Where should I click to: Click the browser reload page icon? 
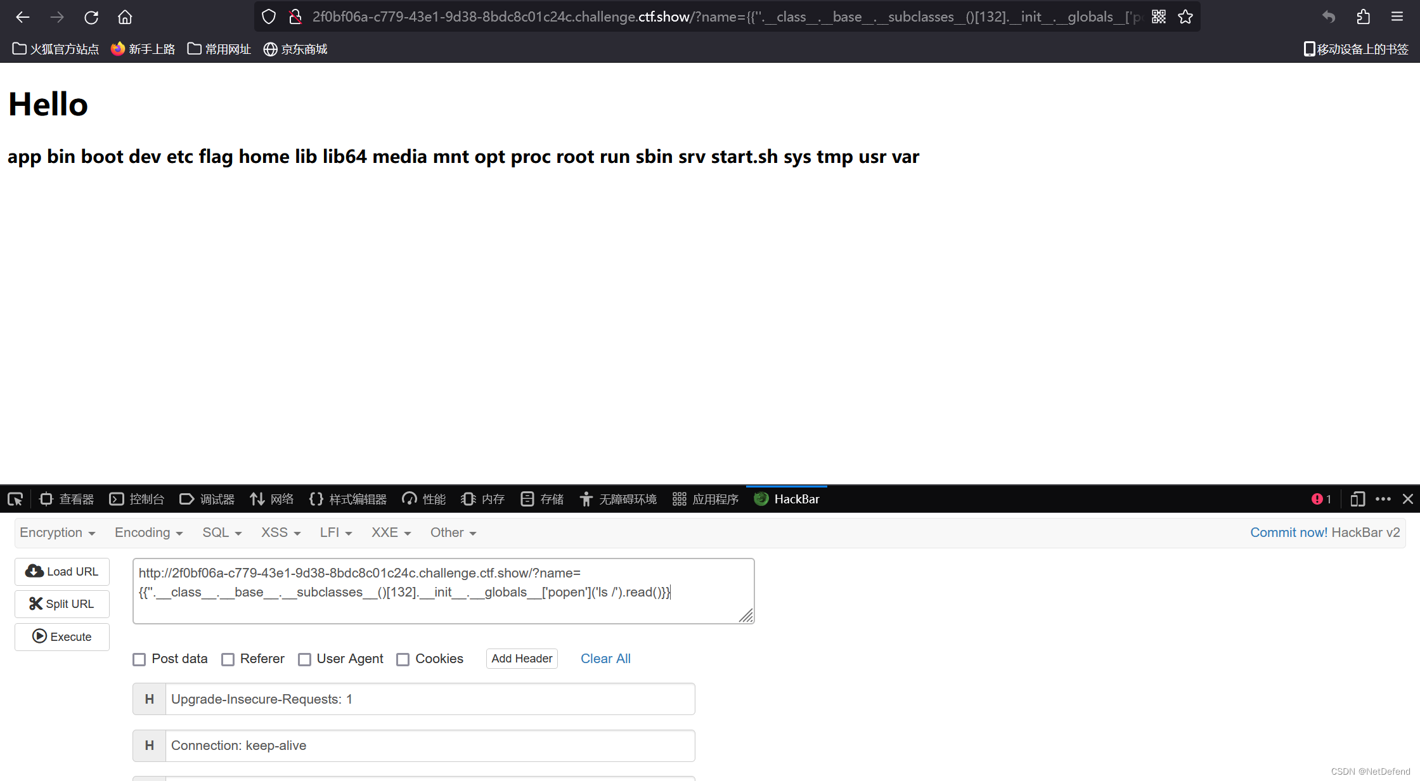tap(91, 16)
